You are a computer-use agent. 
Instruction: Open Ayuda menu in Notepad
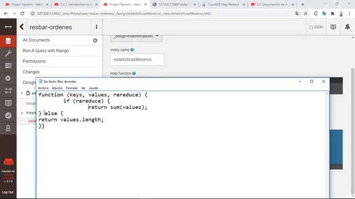(94, 88)
